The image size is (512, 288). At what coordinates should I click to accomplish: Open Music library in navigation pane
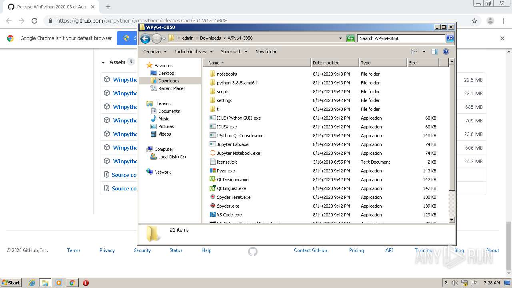pos(164,119)
